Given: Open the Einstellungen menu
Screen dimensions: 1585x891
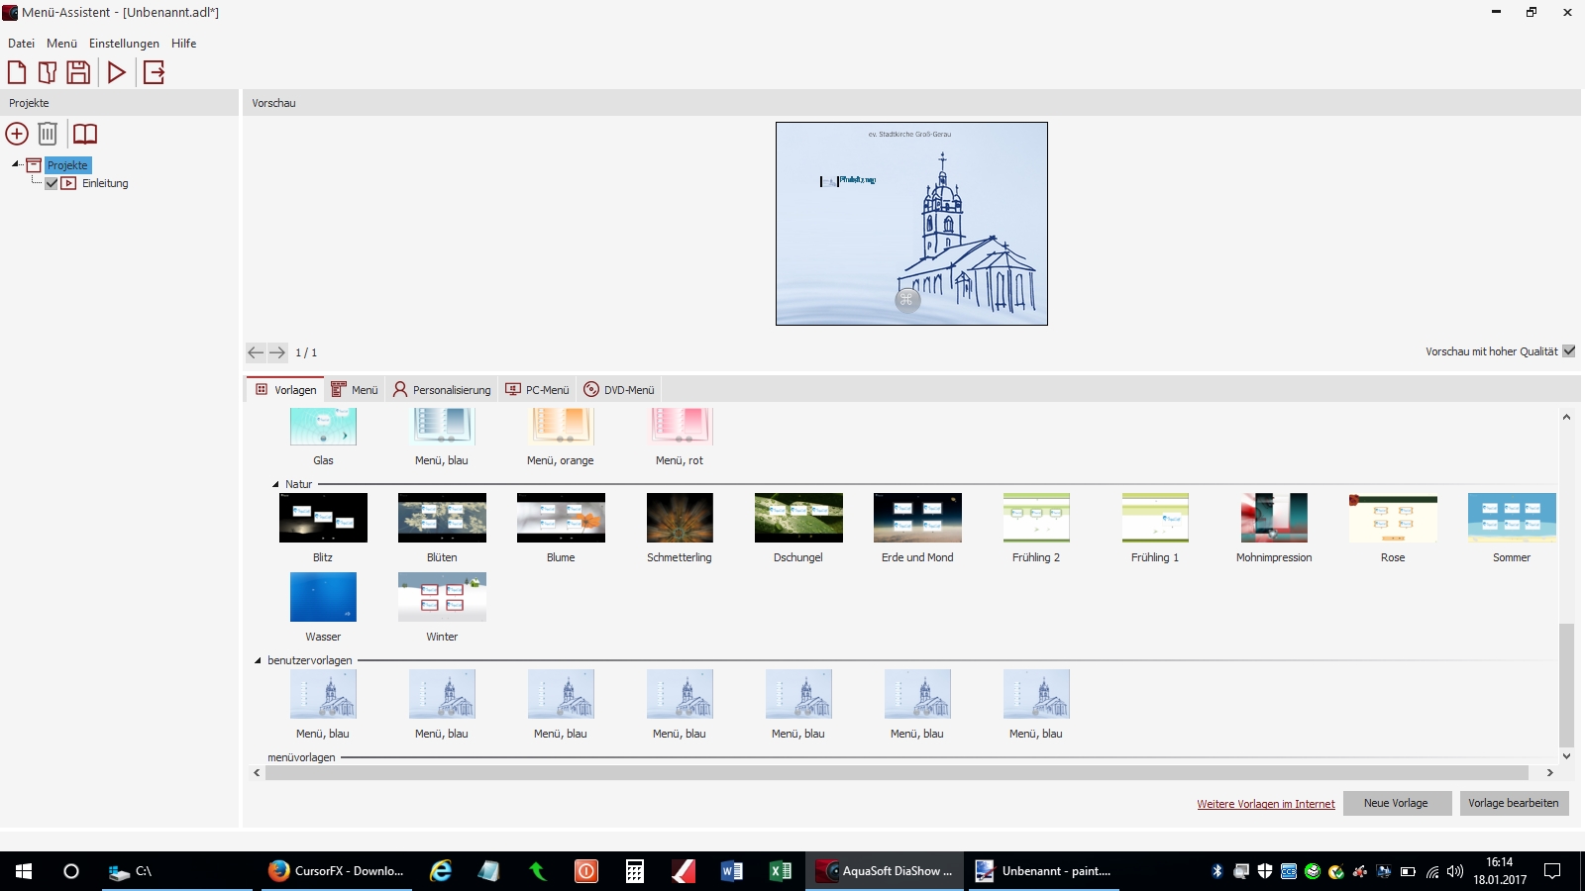Looking at the screenshot, I should coord(124,44).
